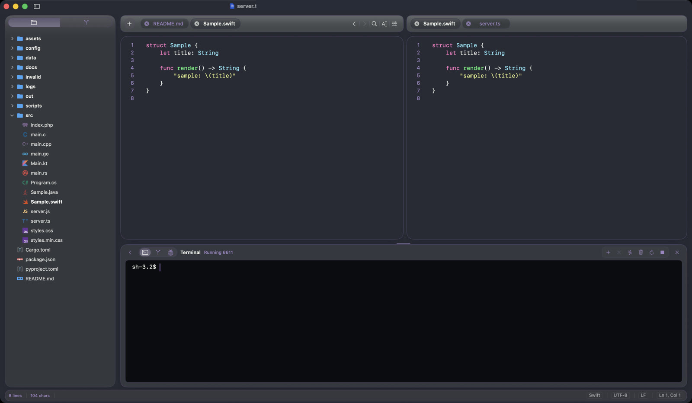The width and height of the screenshot is (692, 403).
Task: Click 104 chars status indicator
Action: 40,396
